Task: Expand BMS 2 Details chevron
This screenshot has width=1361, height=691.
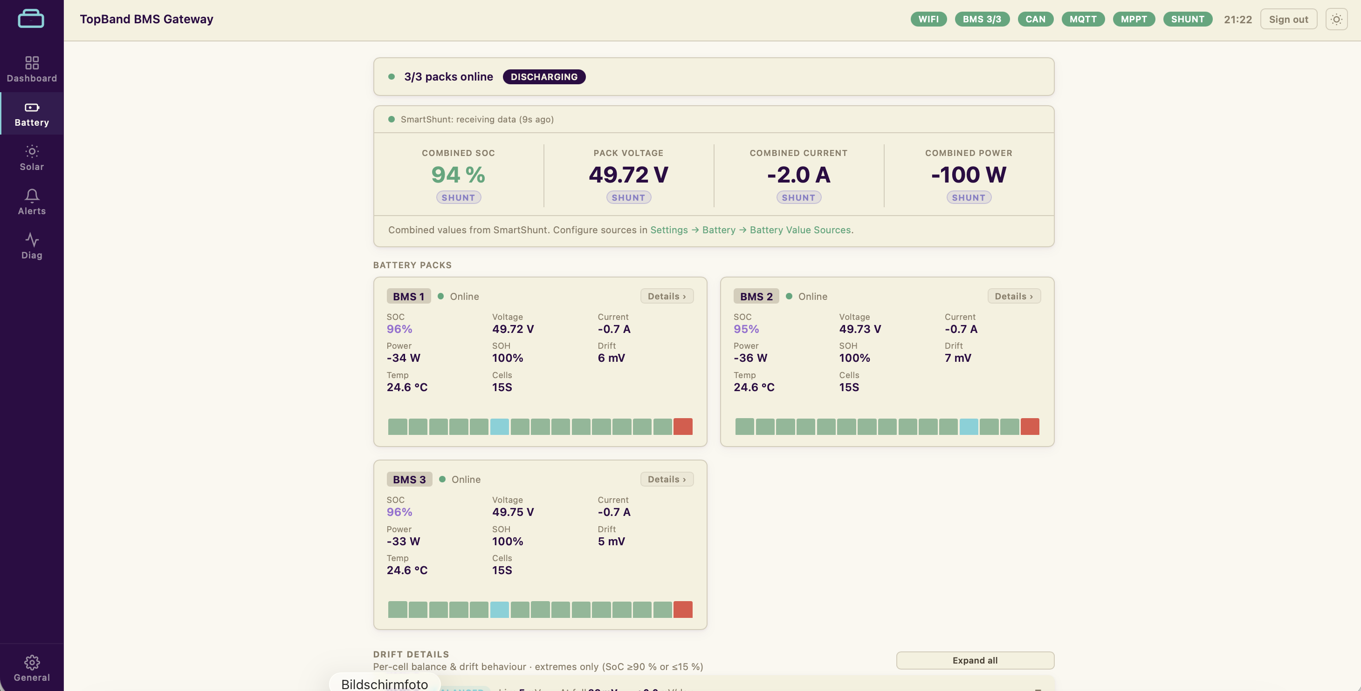Action: 1014,296
